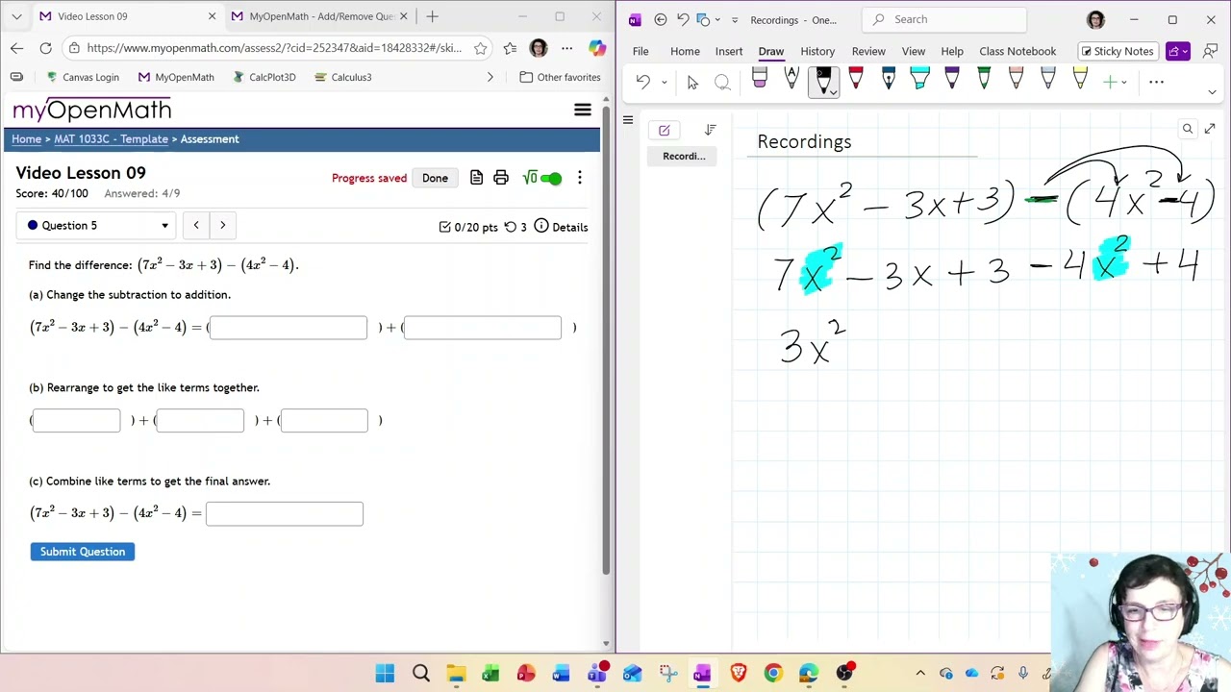Go back in OneNote title bar
Image resolution: width=1231 pixels, height=692 pixels.
[660, 19]
